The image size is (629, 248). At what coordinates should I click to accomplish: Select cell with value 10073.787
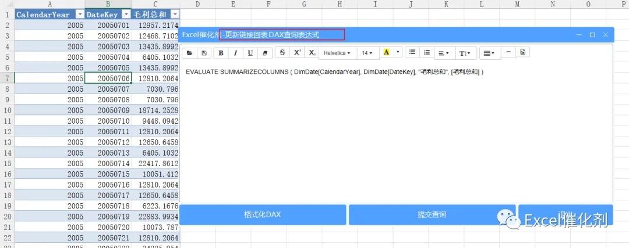tap(156, 227)
